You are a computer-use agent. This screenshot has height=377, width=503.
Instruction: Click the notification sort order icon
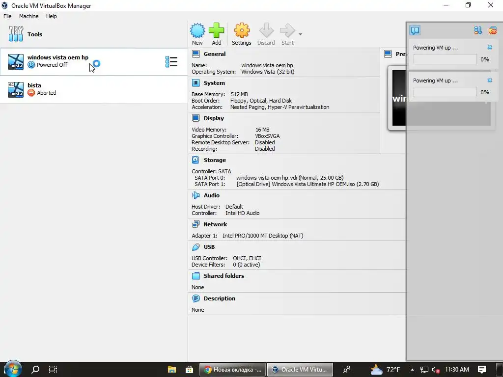point(478,30)
